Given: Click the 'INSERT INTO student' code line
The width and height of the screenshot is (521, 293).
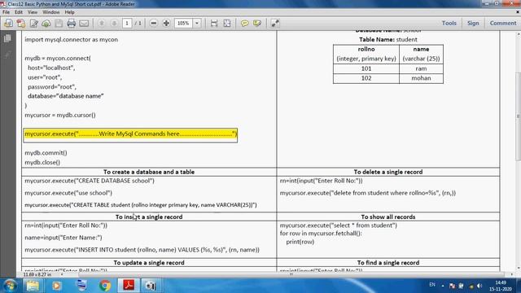Looking at the screenshot, I should 142,250.
